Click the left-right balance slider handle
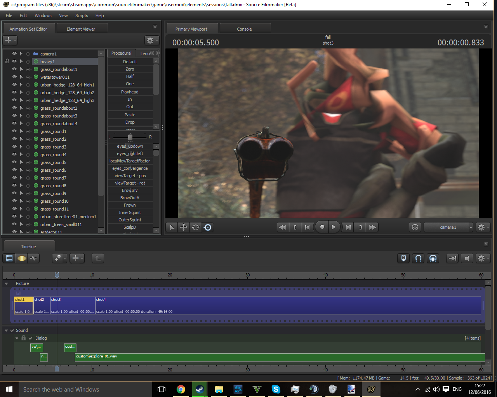The image size is (497, 397). (130, 137)
